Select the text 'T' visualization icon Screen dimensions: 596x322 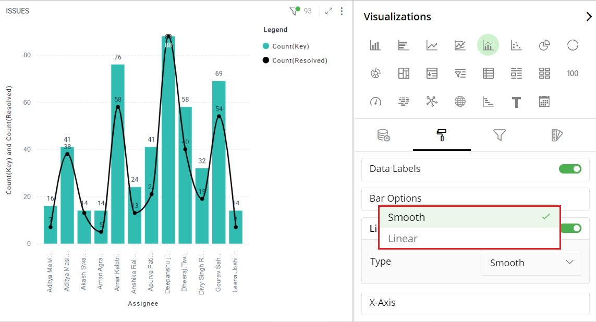(516, 102)
